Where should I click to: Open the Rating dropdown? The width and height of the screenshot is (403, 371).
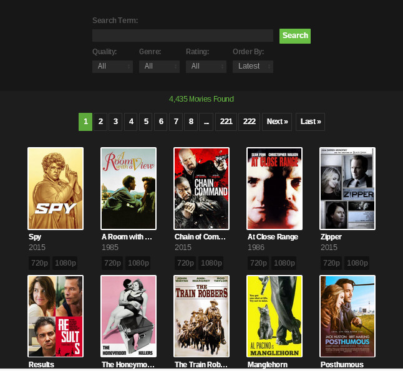(206, 67)
